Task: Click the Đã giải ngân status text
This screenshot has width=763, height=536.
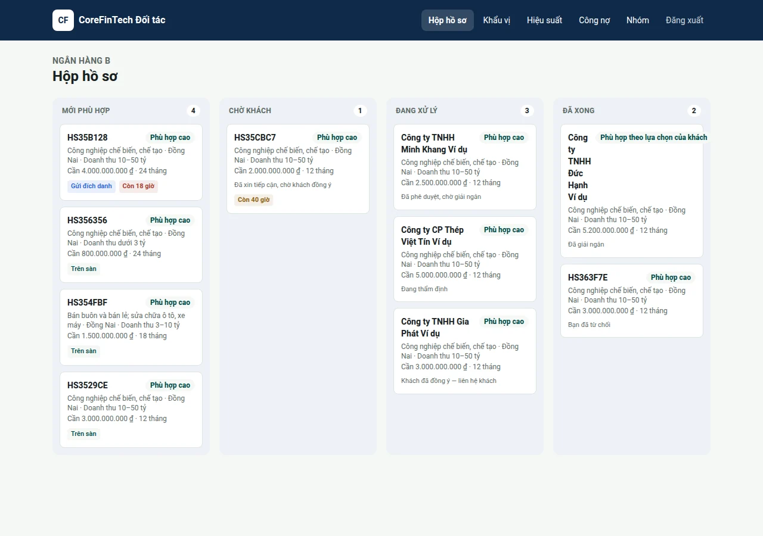Action: coord(586,244)
